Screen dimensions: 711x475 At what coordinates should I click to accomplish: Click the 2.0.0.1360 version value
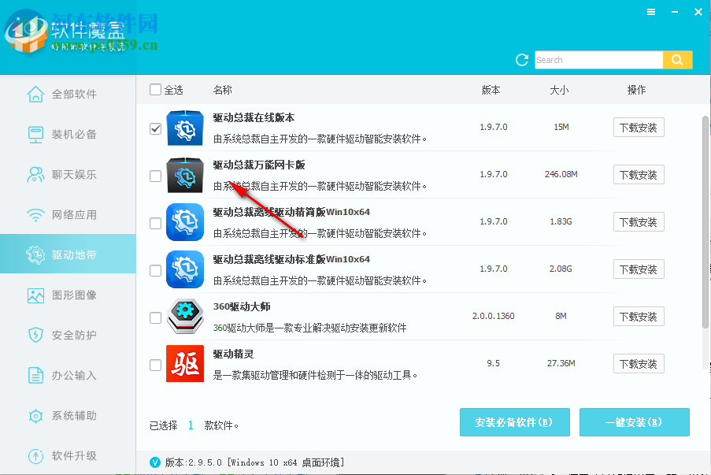coord(494,316)
